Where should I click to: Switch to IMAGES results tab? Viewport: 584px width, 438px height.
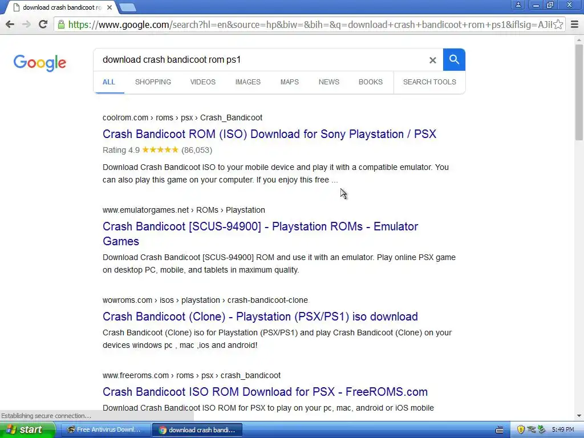point(248,82)
